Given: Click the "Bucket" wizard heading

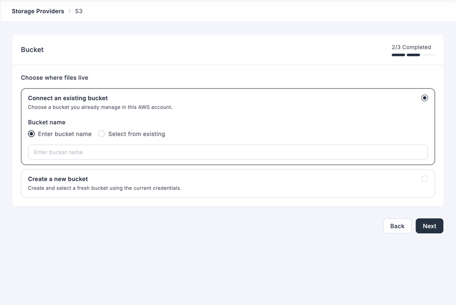Looking at the screenshot, I should click(32, 49).
